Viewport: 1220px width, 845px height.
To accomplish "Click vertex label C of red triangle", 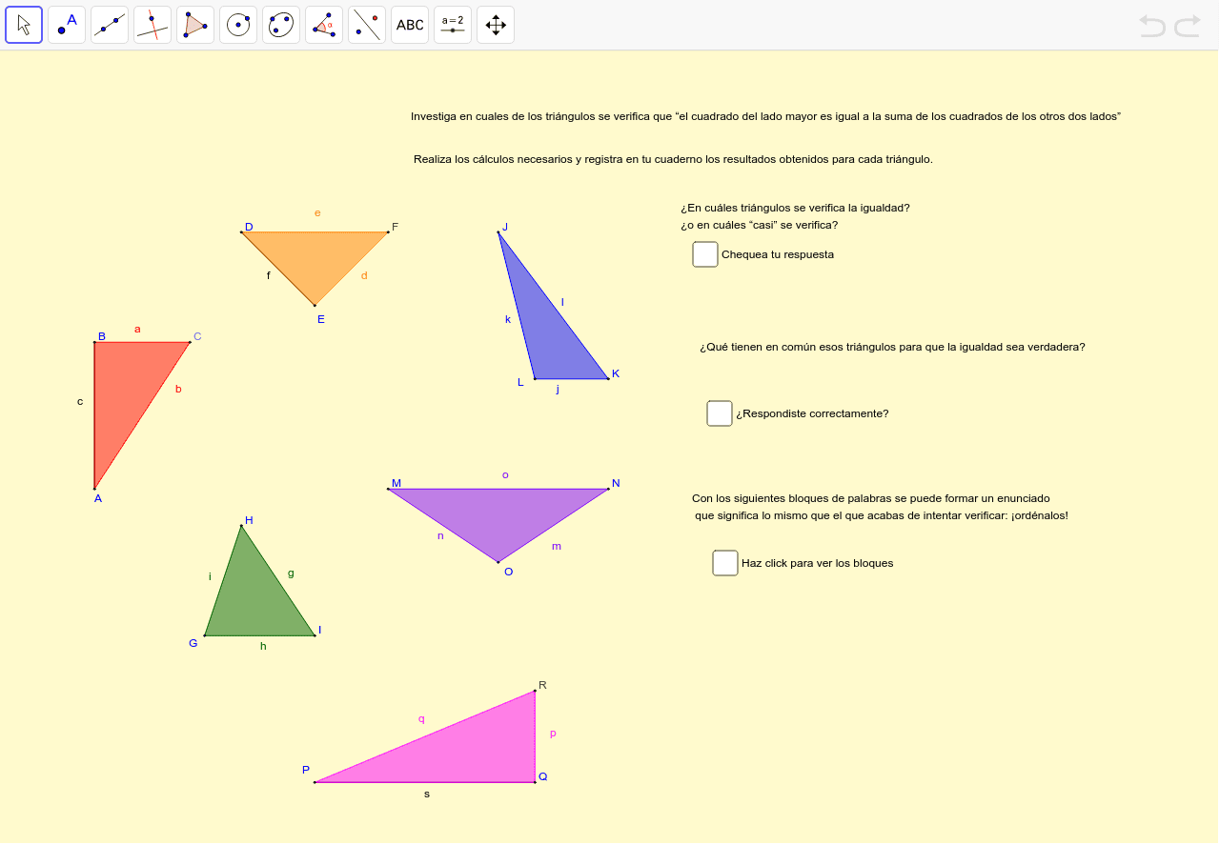I will pos(197,336).
